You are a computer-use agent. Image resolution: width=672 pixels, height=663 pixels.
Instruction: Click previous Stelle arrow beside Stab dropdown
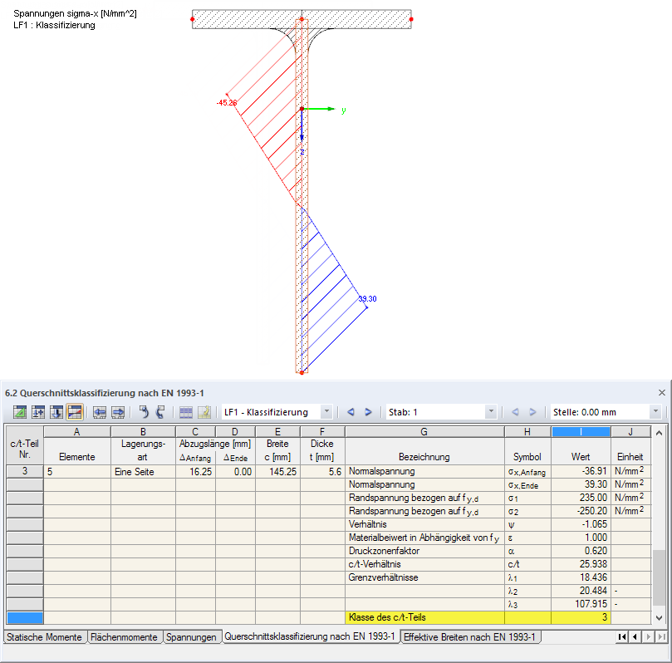point(515,412)
